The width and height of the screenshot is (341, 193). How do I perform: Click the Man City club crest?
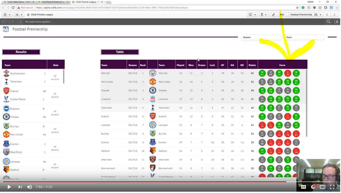pos(153,73)
